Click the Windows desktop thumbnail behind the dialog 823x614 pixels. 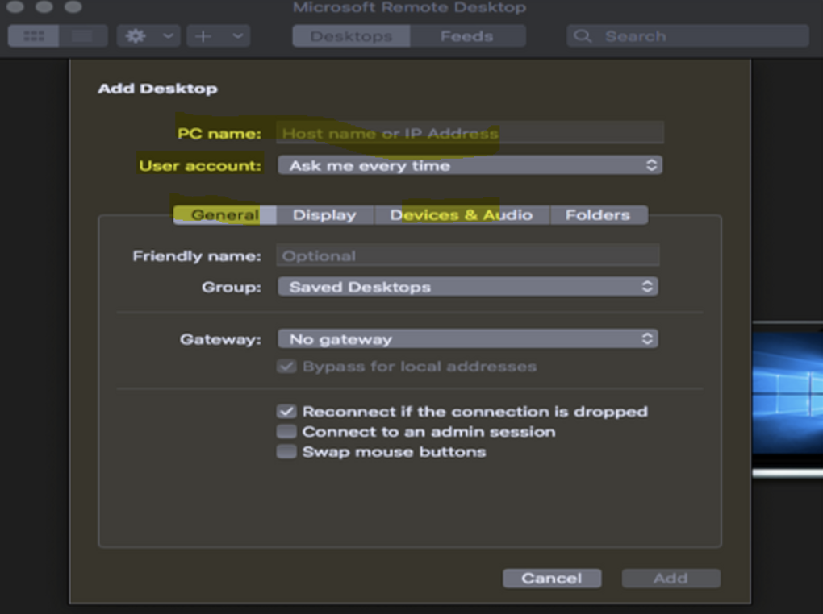(787, 393)
